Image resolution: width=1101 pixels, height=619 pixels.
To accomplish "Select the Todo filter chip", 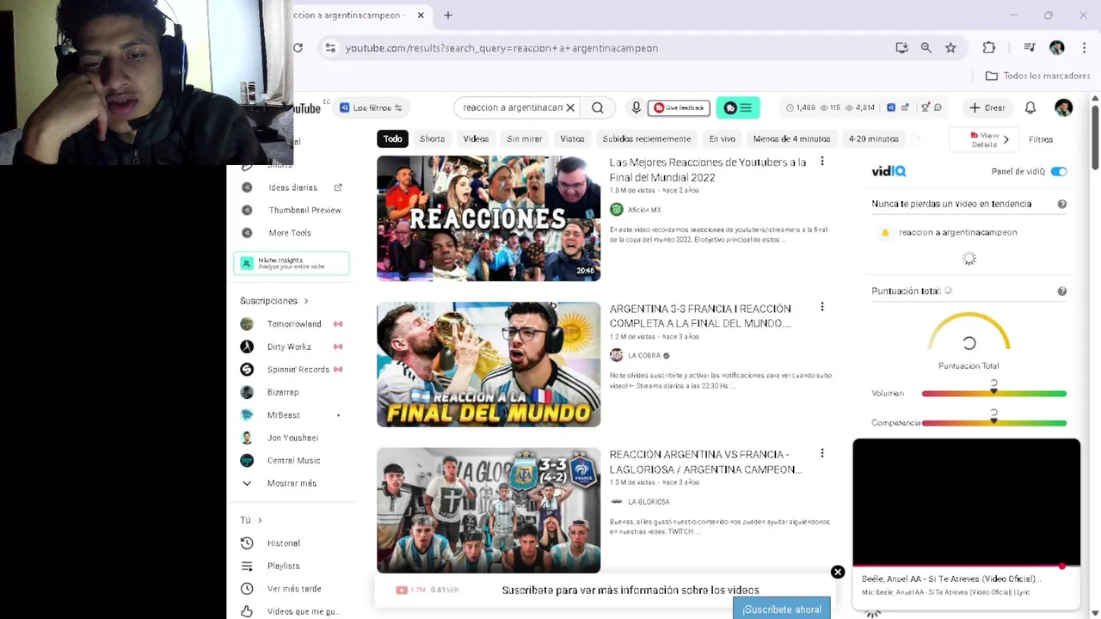I will coord(392,138).
